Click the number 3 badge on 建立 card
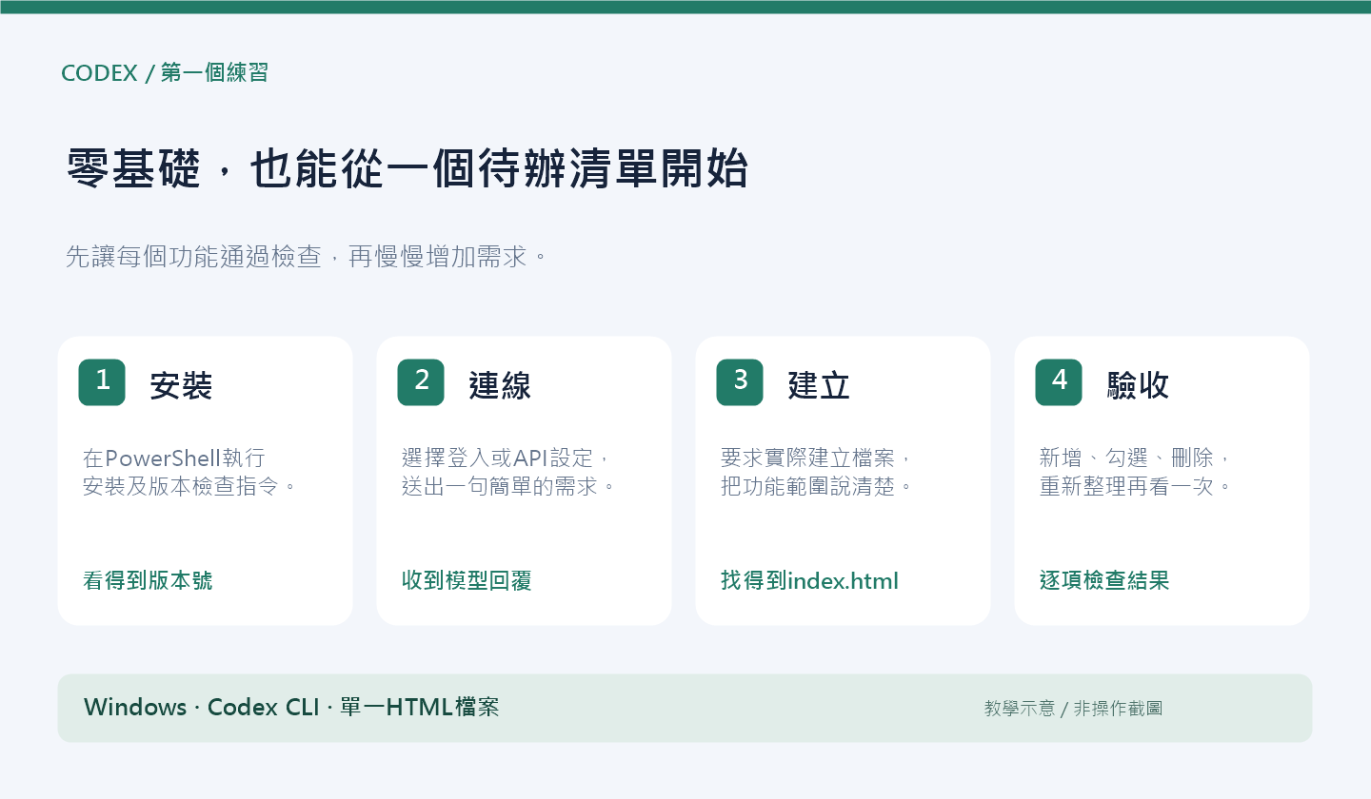Image resolution: width=1371 pixels, height=799 pixels. tap(740, 382)
